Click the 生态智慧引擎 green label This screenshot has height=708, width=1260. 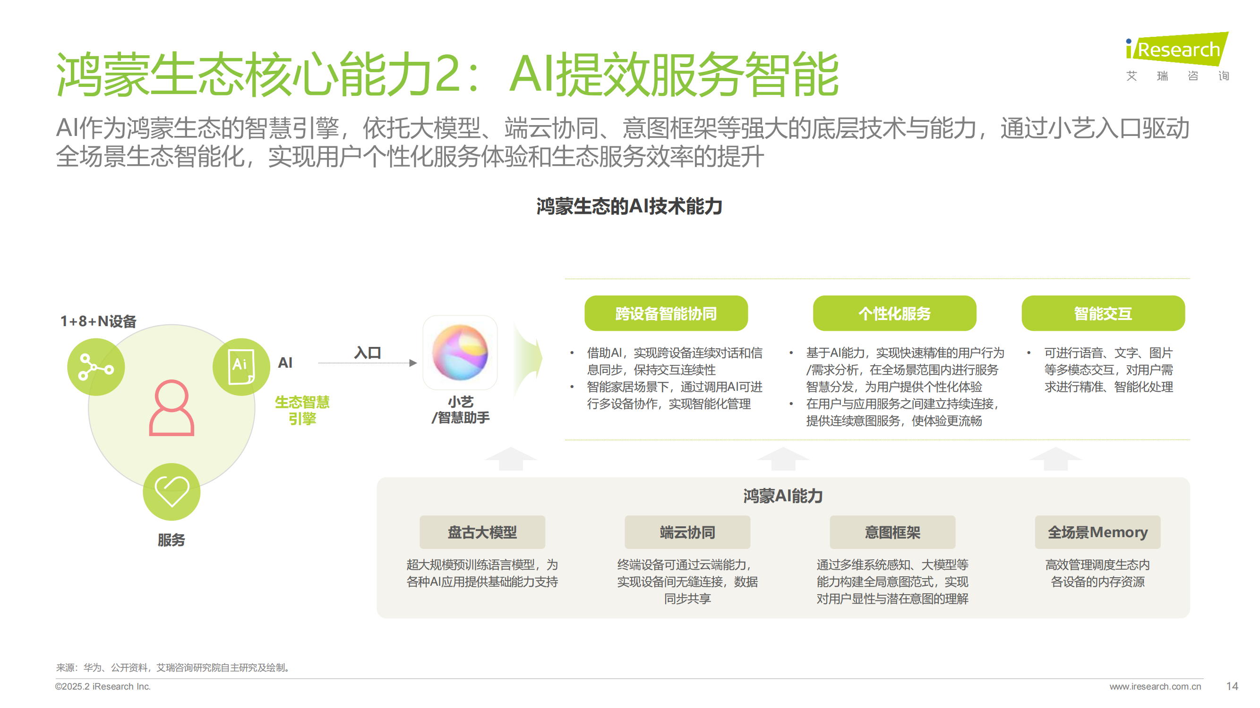[x=302, y=410]
